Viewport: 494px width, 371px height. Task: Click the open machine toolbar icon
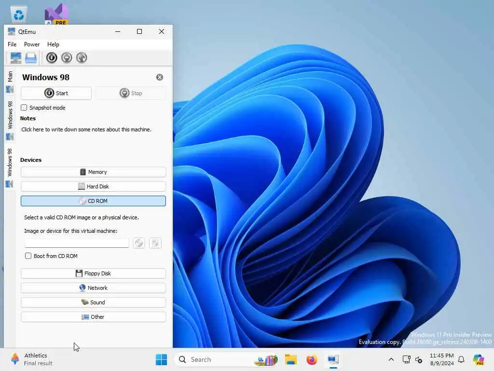click(31, 58)
